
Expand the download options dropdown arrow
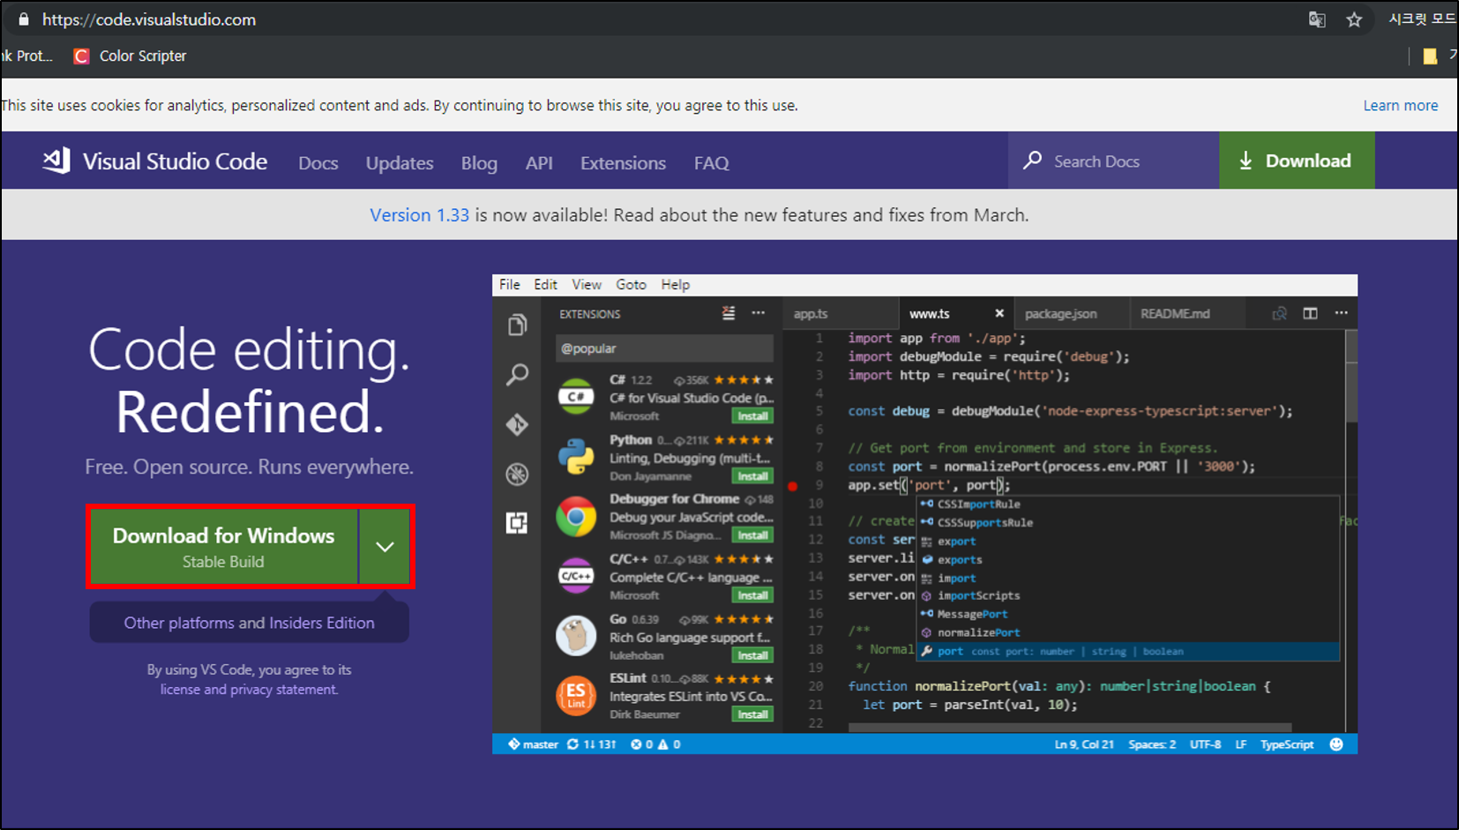coord(385,547)
